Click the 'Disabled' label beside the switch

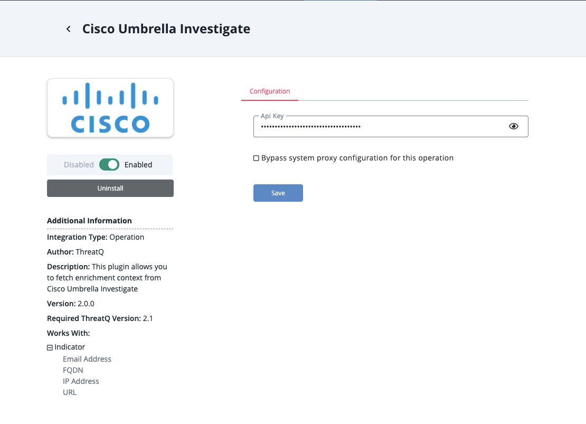79,165
